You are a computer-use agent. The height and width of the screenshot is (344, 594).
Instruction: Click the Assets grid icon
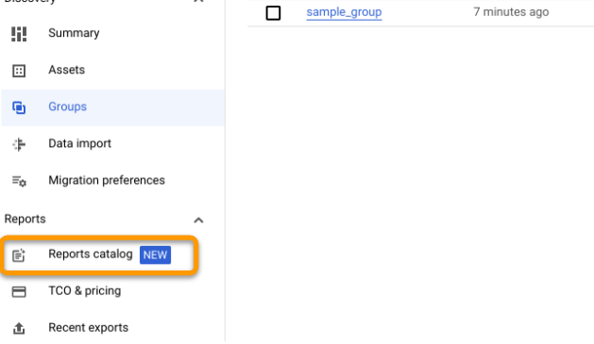(x=19, y=71)
